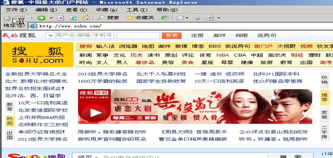
Task: Open the 查看(V) menu
Action: coord(77,10)
